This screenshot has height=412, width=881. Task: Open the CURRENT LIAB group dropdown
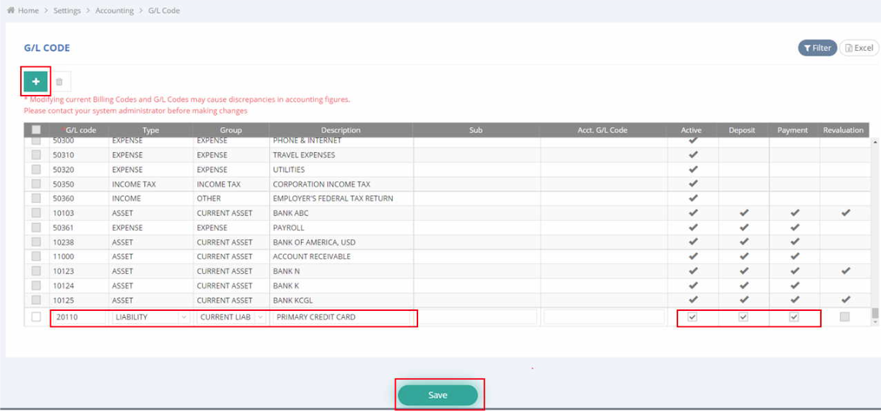click(231, 317)
